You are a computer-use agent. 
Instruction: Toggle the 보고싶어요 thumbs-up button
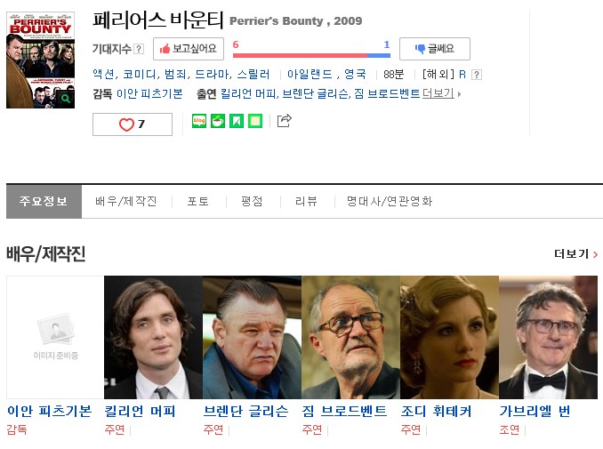189,49
